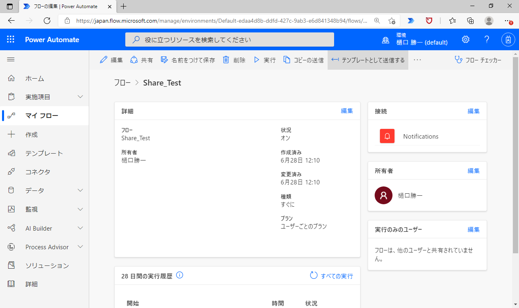Open a new browser tab
The height and width of the screenshot is (308, 519).
coord(124,6)
